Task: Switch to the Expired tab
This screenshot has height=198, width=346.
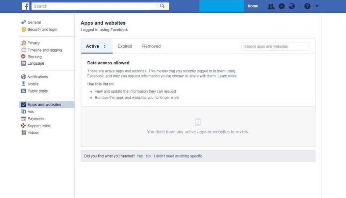Action: click(125, 46)
